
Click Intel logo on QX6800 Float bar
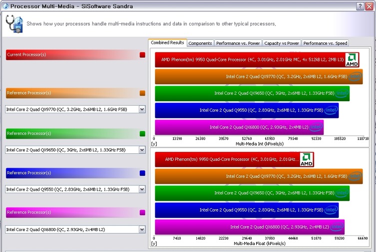point(337,227)
